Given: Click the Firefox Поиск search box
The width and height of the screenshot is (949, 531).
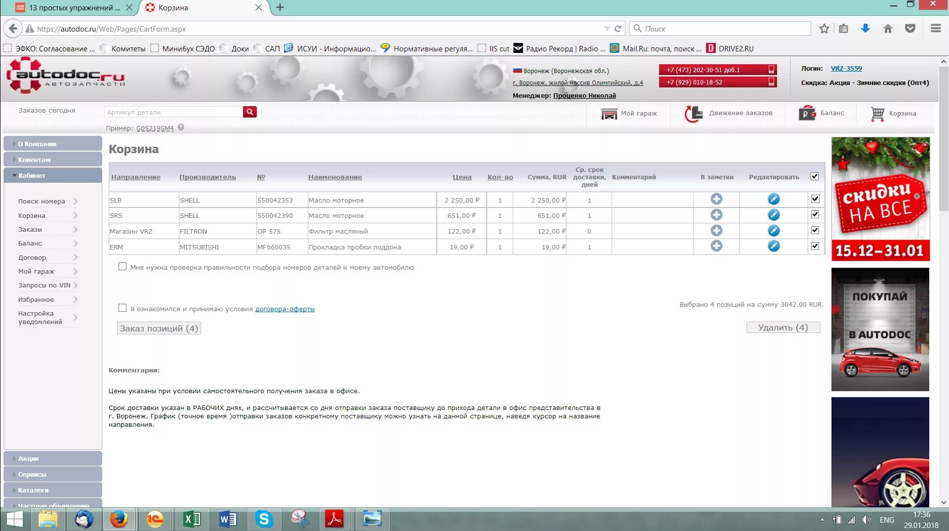Looking at the screenshot, I should coord(721,29).
